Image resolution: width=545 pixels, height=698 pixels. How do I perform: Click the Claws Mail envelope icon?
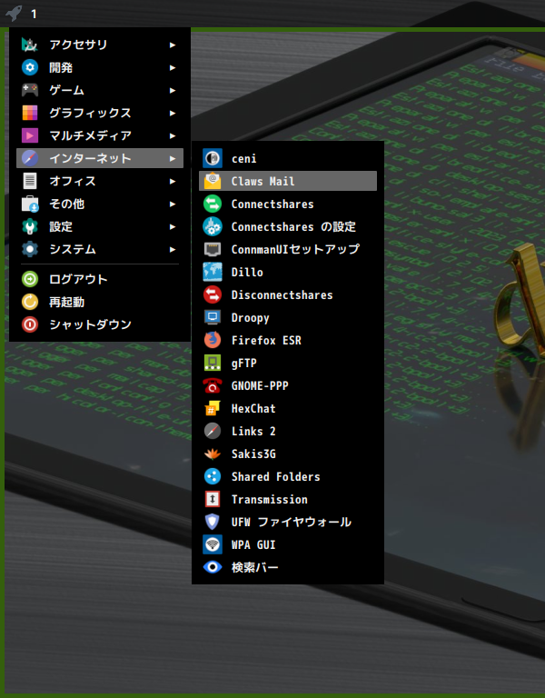[213, 181]
